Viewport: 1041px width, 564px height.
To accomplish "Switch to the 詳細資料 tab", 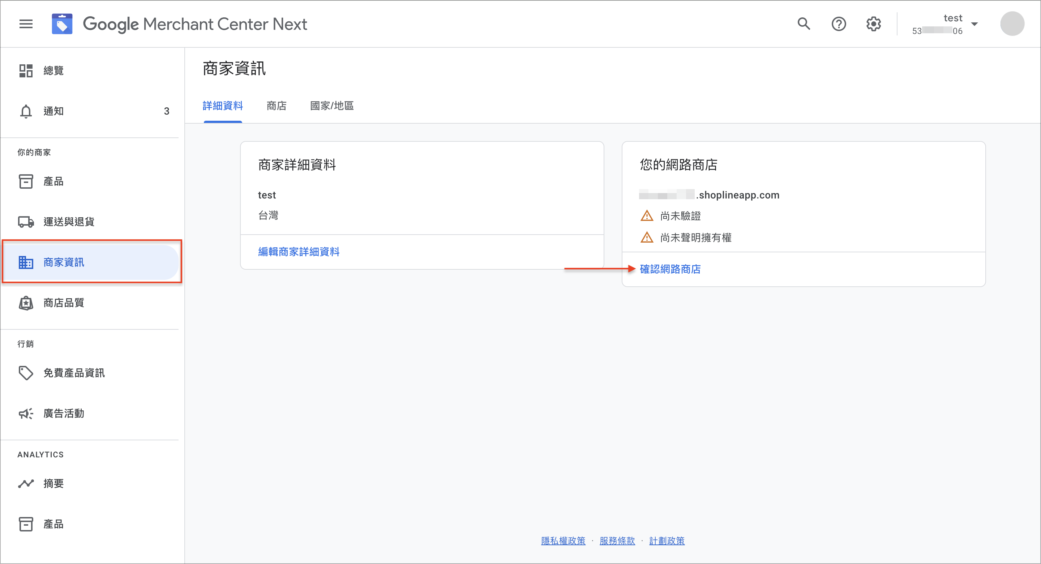I will (x=223, y=106).
